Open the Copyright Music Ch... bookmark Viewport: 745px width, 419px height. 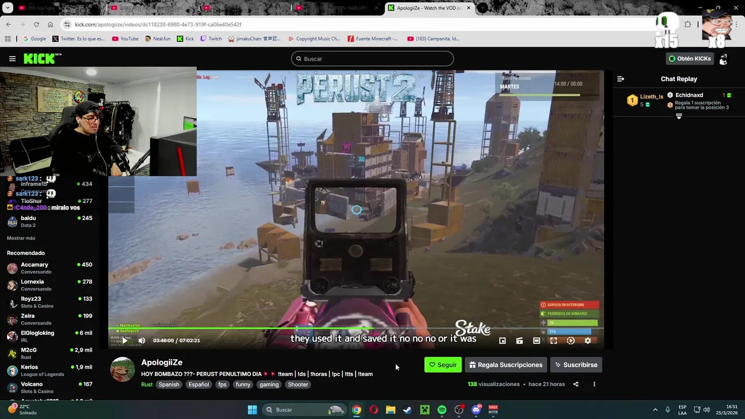click(314, 39)
